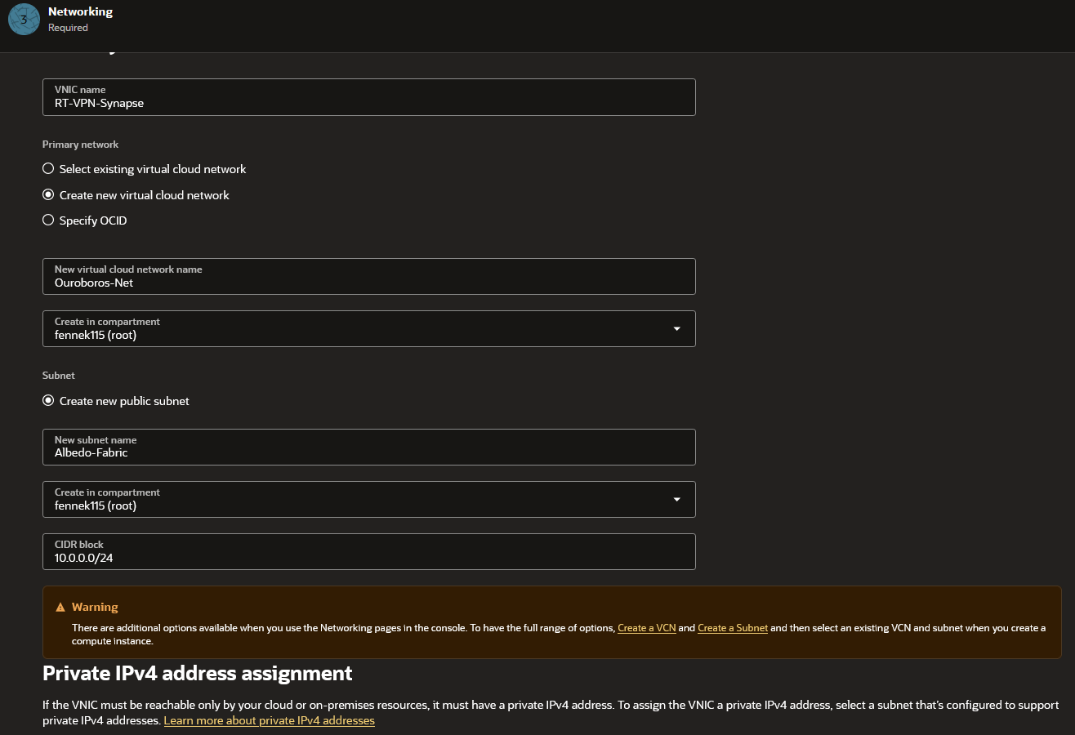Click the CIDR block field 10.0.0.0/24

coord(369,551)
